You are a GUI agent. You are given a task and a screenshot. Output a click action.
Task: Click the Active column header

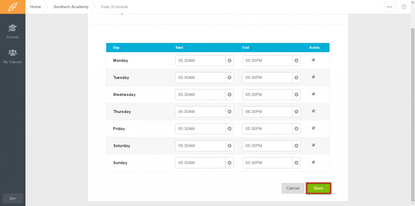[314, 48]
